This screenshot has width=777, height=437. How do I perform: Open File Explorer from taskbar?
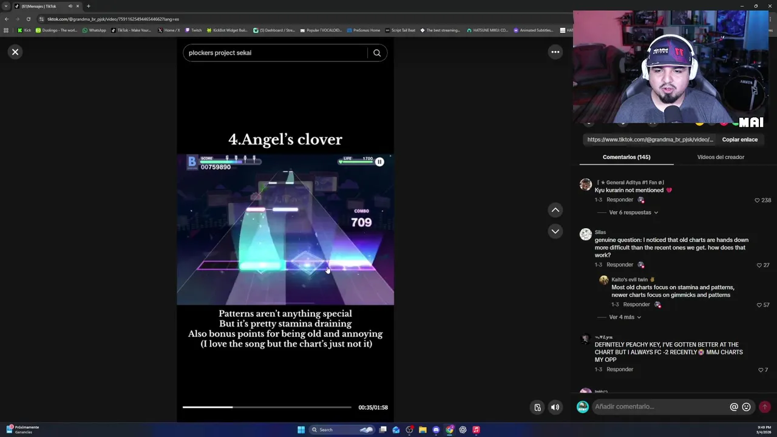(x=422, y=430)
